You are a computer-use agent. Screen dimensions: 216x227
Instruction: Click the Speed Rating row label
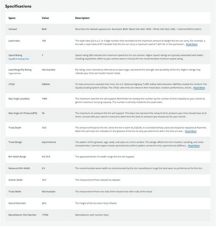click(15, 55)
